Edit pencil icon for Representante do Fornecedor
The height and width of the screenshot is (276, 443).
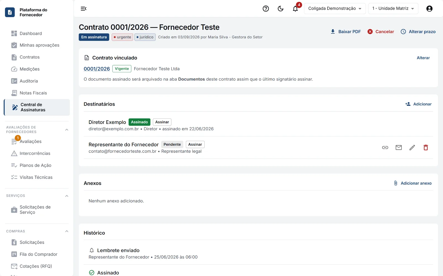pos(412,148)
